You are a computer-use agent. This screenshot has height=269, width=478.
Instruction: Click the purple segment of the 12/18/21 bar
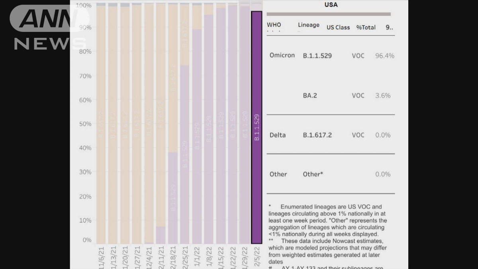point(172,197)
